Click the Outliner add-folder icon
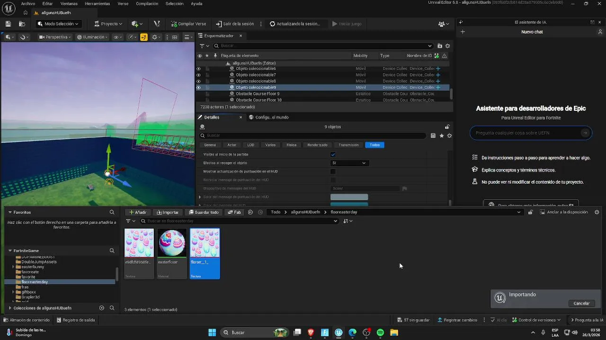606x340 pixels. pos(440,46)
